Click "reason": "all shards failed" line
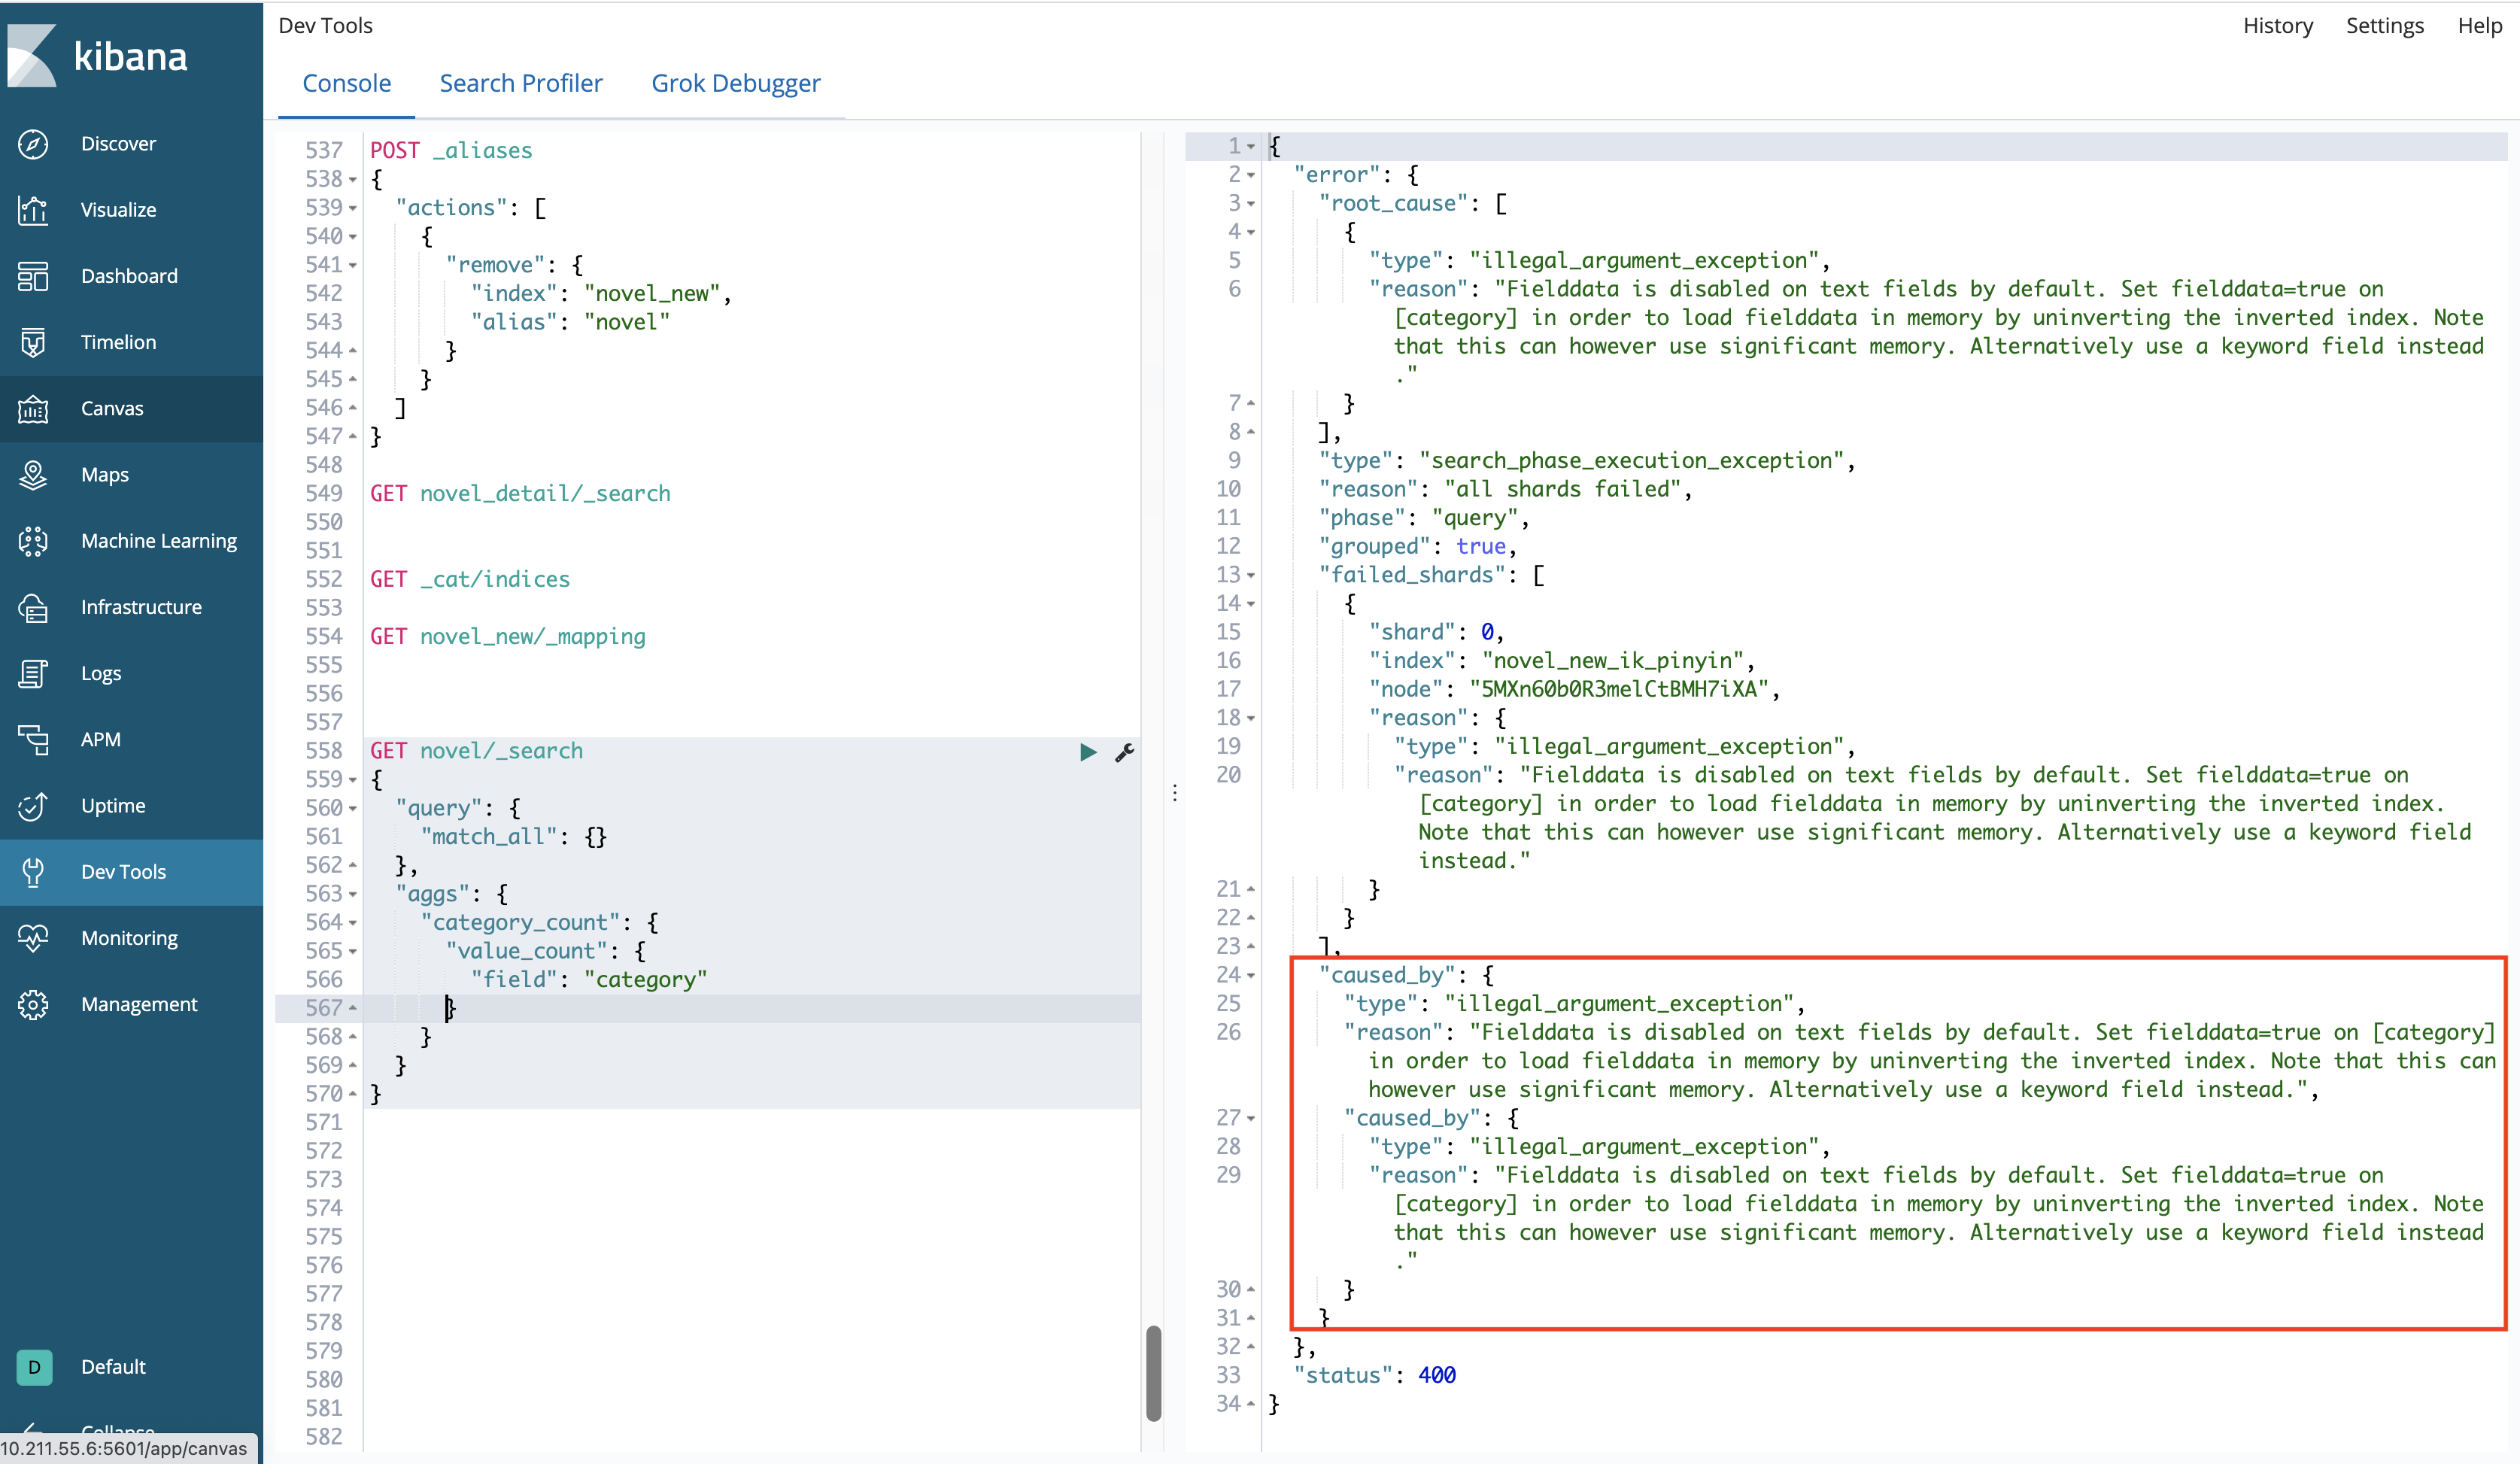This screenshot has width=2520, height=1464. tap(1505, 490)
